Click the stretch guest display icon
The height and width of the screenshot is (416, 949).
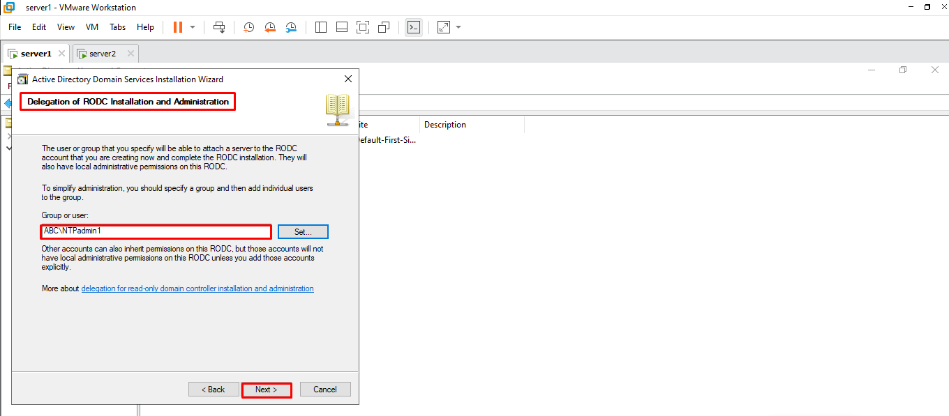pos(444,27)
